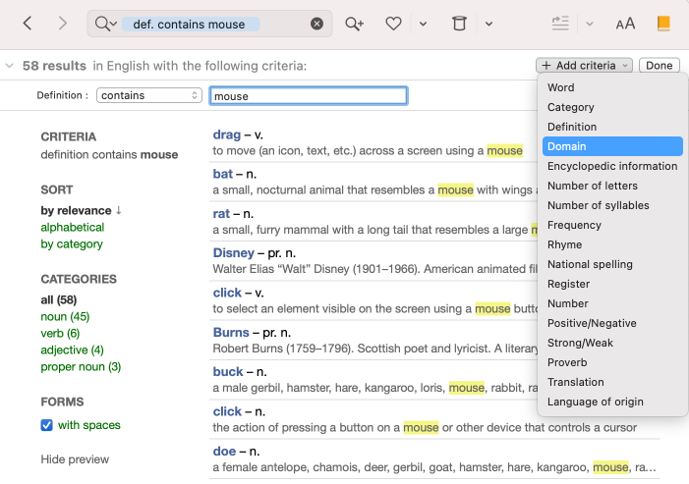Clear the search field with the X icon
This screenshot has height=484, width=689.
(x=316, y=24)
